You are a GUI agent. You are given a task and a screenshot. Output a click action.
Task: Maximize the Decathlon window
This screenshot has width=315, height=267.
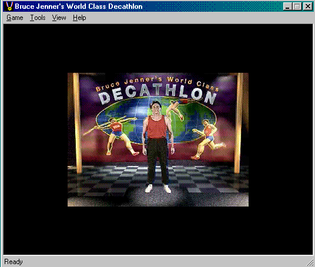coord(297,6)
